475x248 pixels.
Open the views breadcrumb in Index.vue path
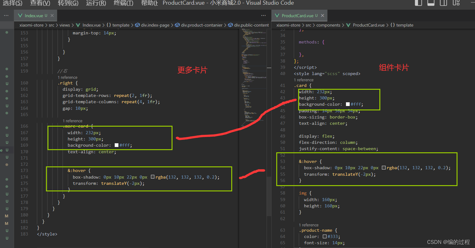click(x=65, y=25)
